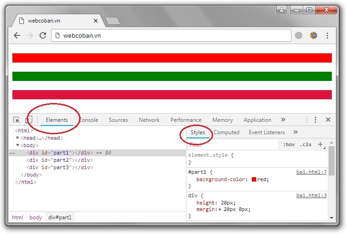Screen dimensions: 347x234
Task: Open DevTools customize menu (three dots)
Action: tap(315, 120)
